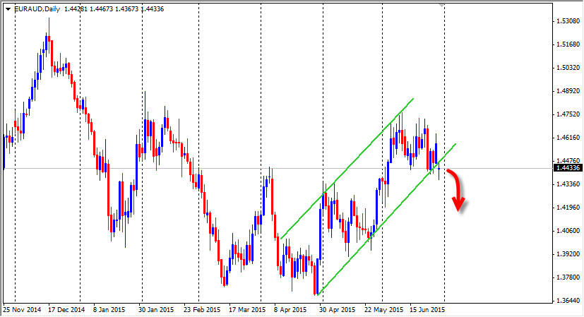Click the 15 Jun 2015 date label
This screenshot has width=584, height=317.
[427, 309]
